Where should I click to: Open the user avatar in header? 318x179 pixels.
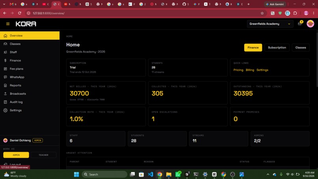[310, 24]
